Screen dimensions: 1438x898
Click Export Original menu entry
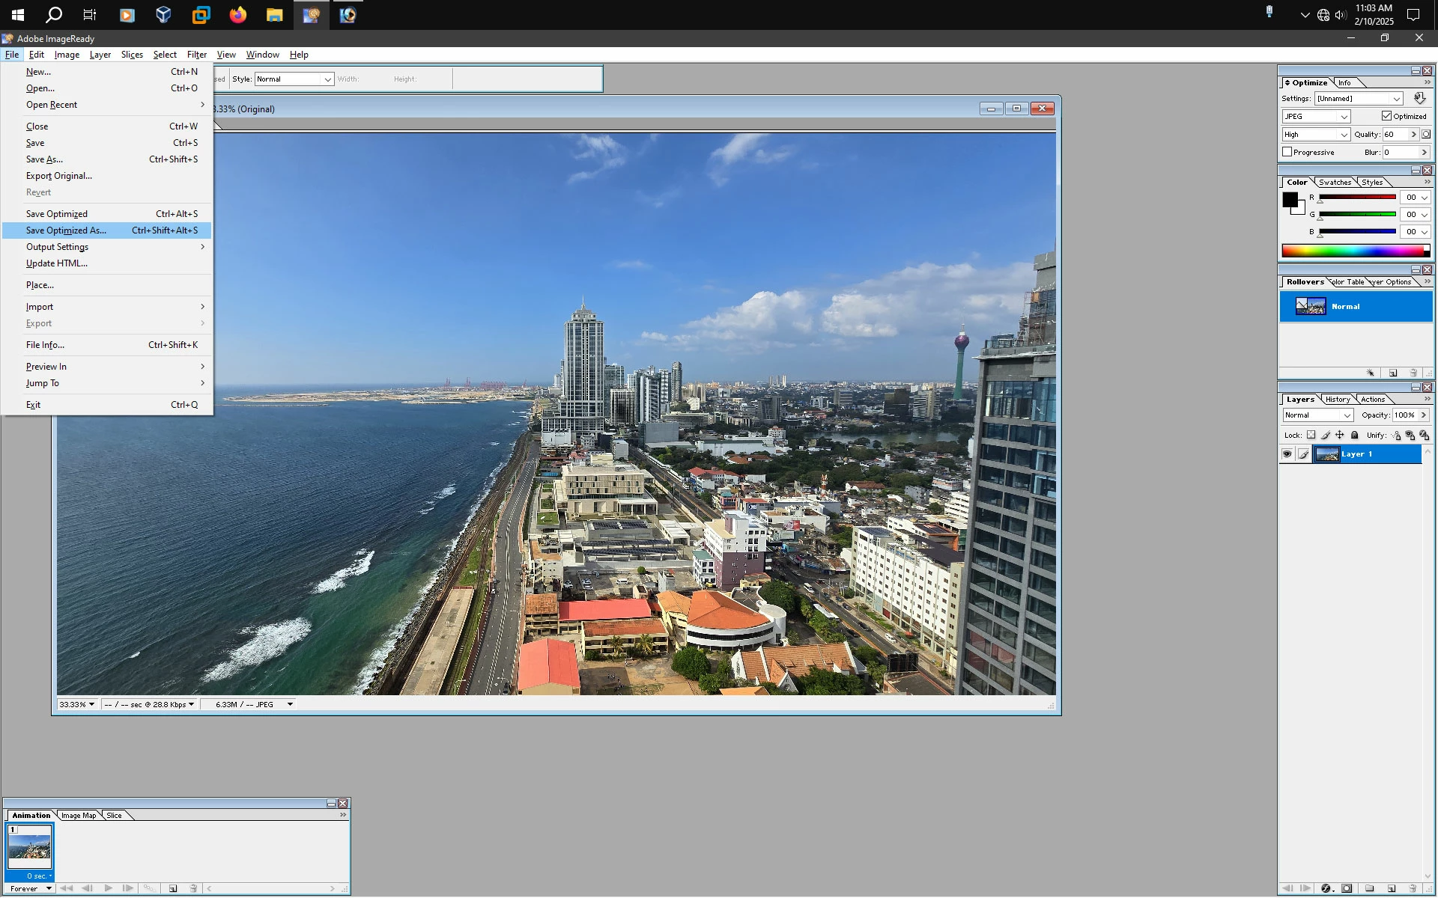(58, 176)
